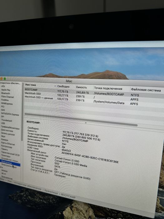Open Запись дисков in the sidebar
164x219 pixels.
click(8, 134)
